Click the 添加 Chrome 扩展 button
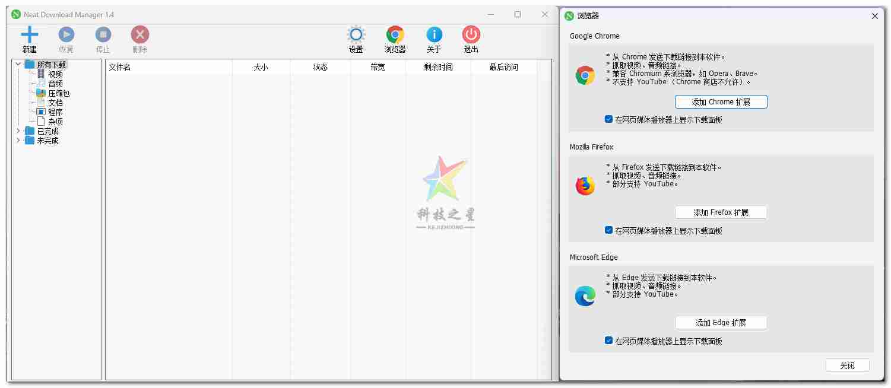The height and width of the screenshot is (388, 891). point(721,101)
